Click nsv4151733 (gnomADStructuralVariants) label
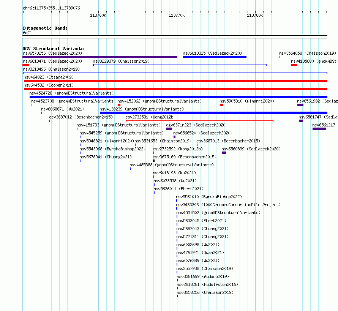Screen dimensions: 338x311 [118, 125]
